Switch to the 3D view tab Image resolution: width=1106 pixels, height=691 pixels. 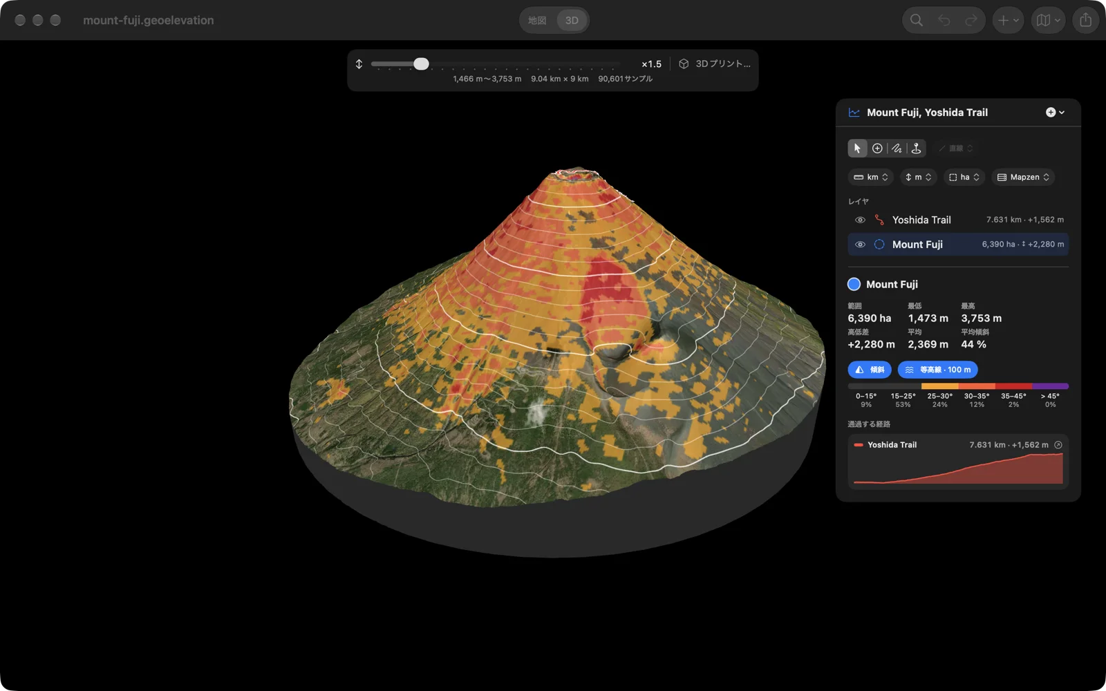tap(572, 21)
